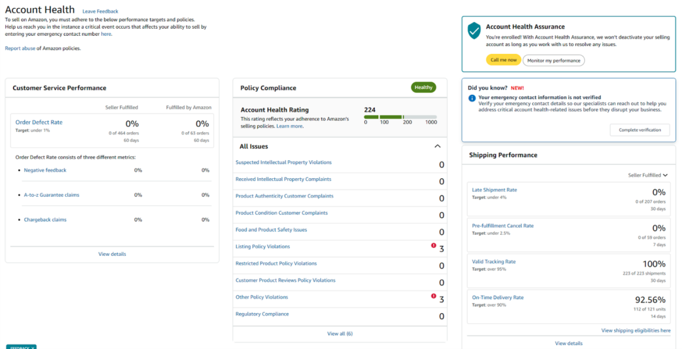Click red alert icon next to Other Policy Violations
Image resolution: width=682 pixels, height=349 pixels.
click(x=433, y=296)
